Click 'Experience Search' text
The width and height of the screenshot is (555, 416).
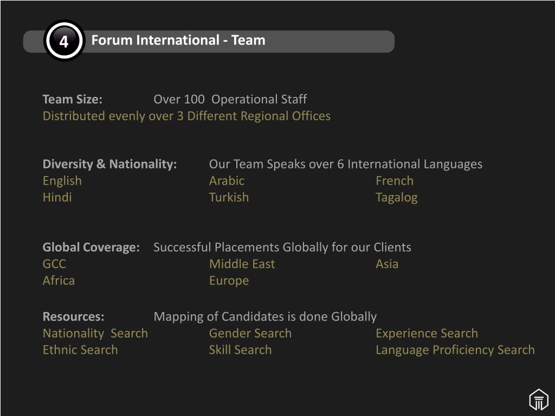pyautogui.click(x=427, y=334)
